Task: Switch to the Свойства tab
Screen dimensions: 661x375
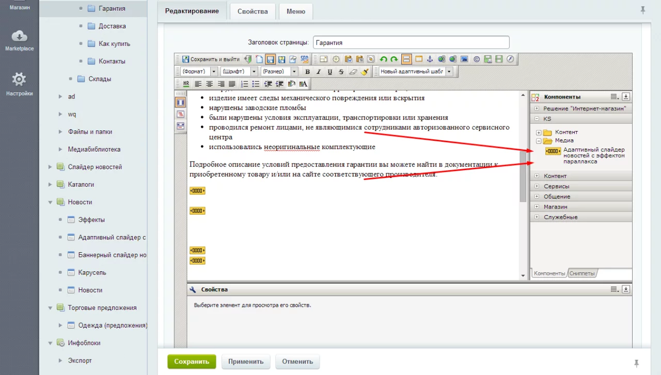Action: [x=253, y=11]
